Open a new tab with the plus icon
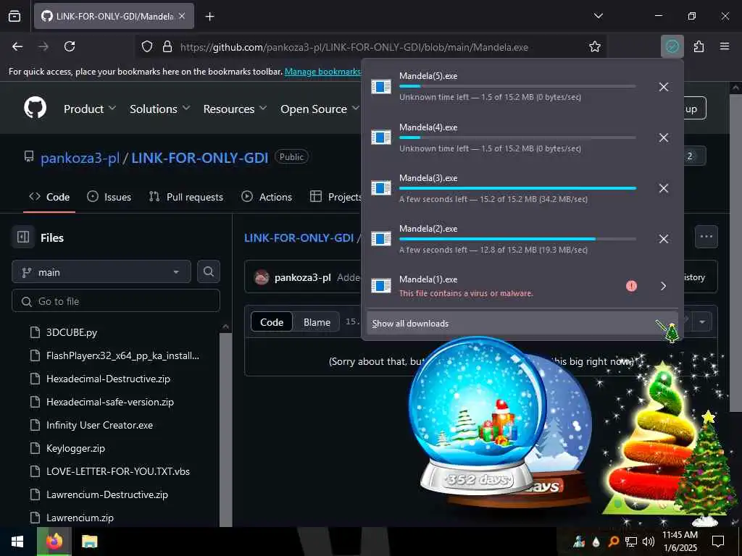 209,17
